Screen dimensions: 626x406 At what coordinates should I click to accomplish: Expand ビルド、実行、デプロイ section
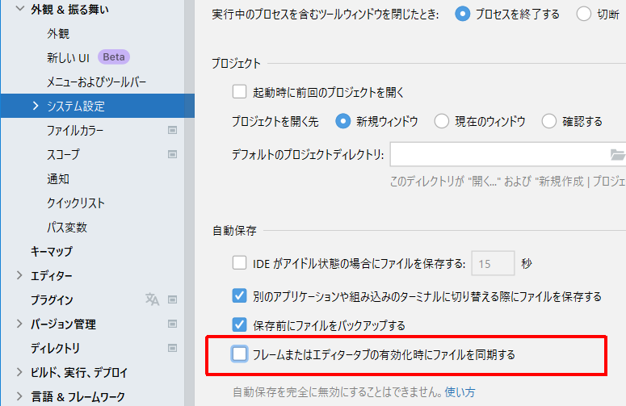point(19,372)
